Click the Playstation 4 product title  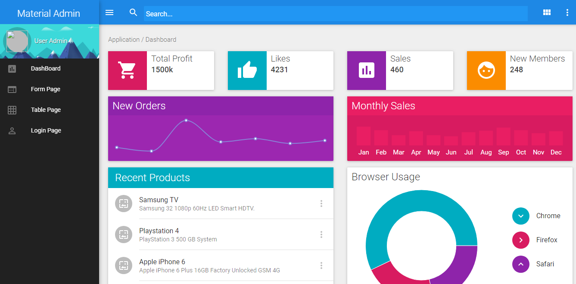point(159,231)
